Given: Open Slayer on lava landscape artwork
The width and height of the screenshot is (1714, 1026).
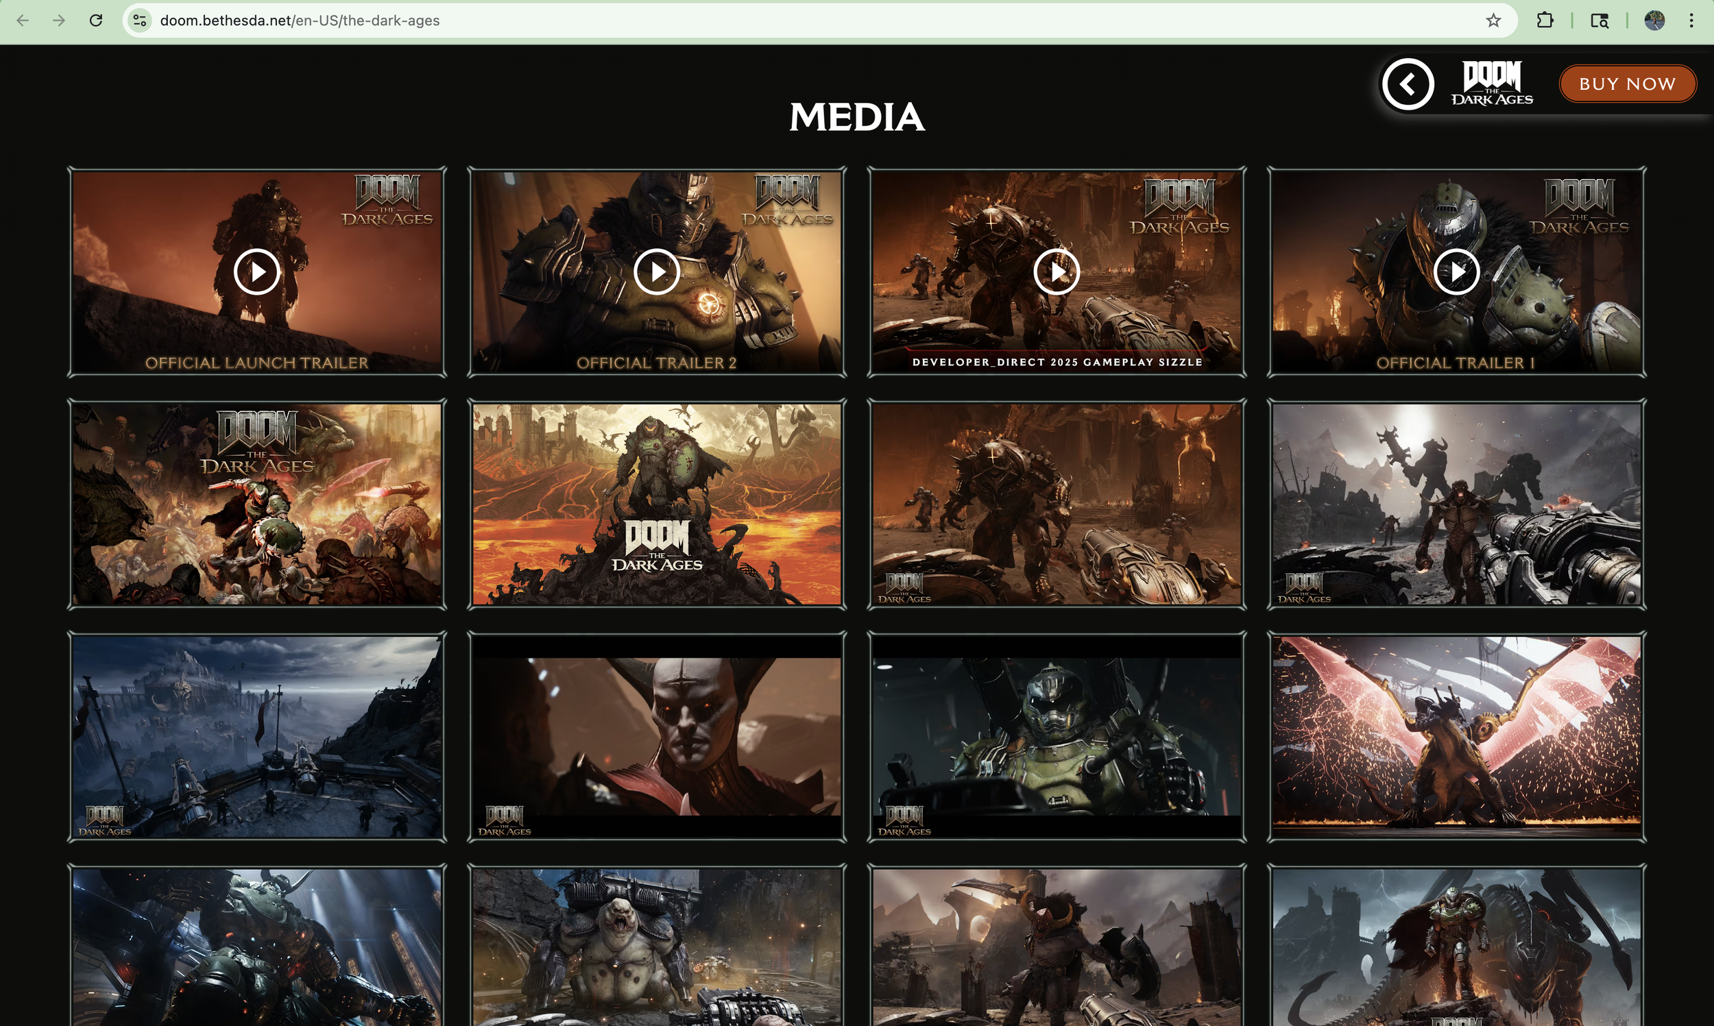Looking at the screenshot, I should [x=656, y=504].
